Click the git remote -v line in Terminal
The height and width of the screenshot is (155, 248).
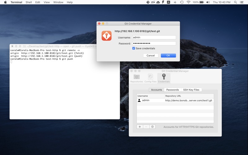click(45, 50)
